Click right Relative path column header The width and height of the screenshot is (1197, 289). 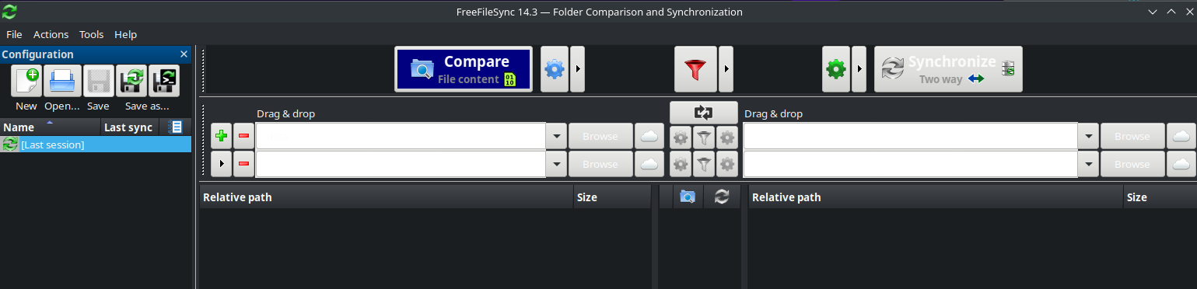click(x=936, y=197)
